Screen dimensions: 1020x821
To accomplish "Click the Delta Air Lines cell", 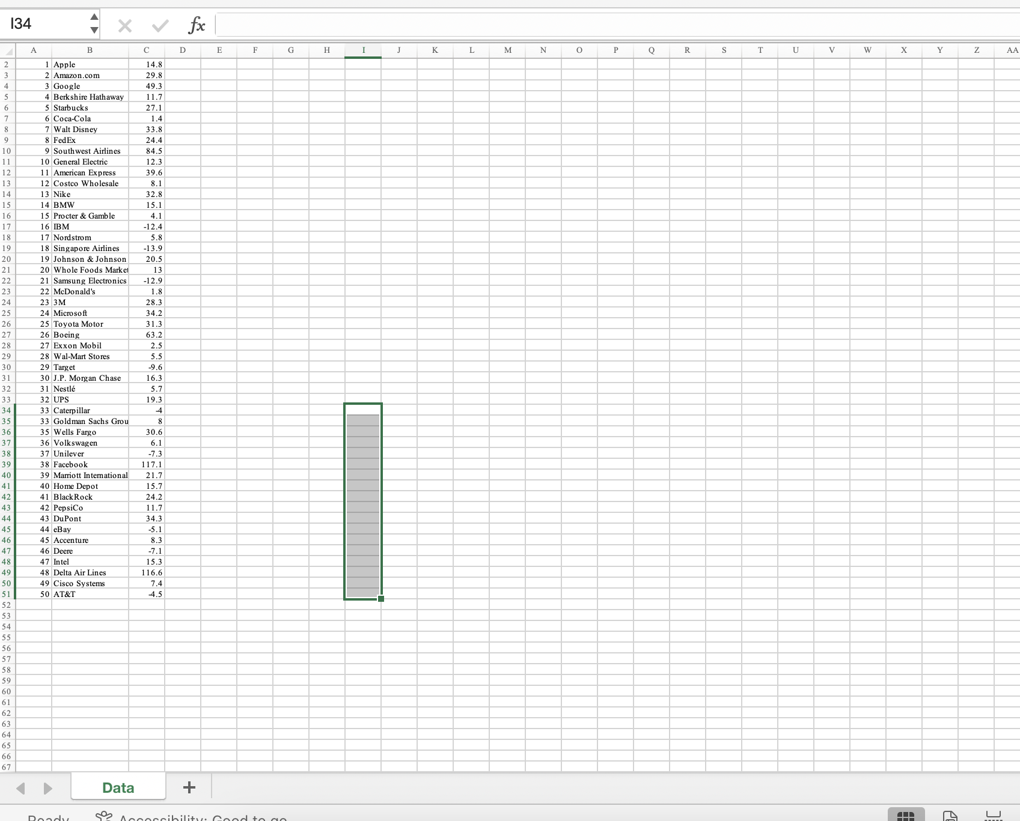I will click(90, 572).
